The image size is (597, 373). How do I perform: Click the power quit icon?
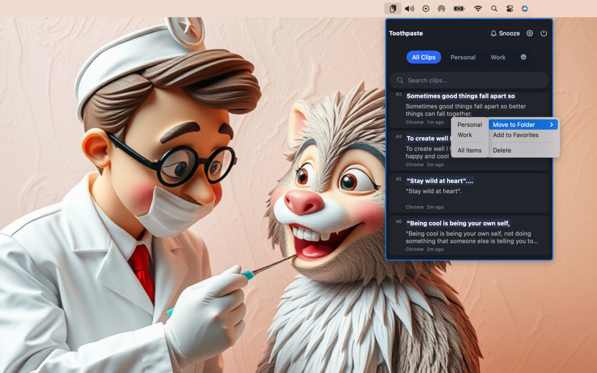[x=543, y=33]
